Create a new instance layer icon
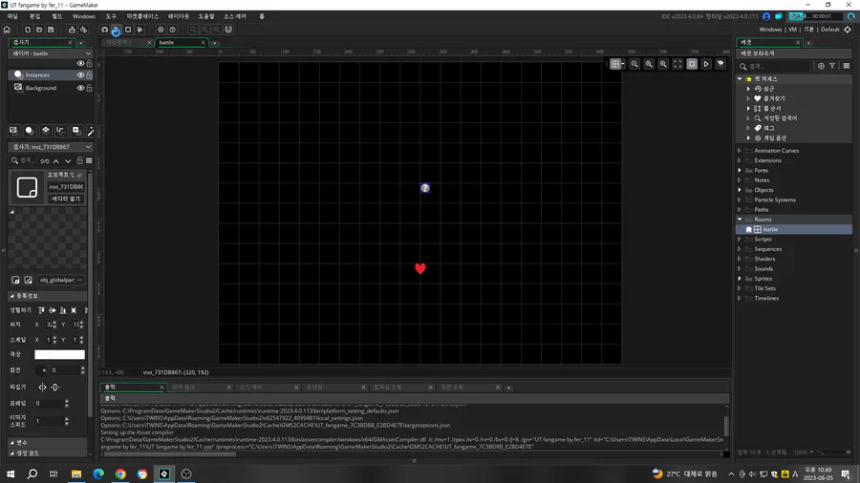 (29, 131)
